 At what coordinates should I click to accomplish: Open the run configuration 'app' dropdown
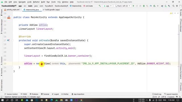[x=107, y=6]
